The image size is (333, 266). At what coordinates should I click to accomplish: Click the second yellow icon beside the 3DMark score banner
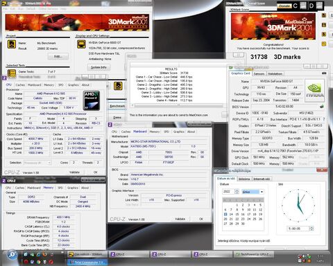pos(324,25)
